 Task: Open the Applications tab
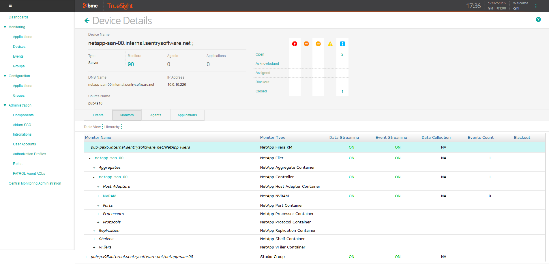click(187, 115)
